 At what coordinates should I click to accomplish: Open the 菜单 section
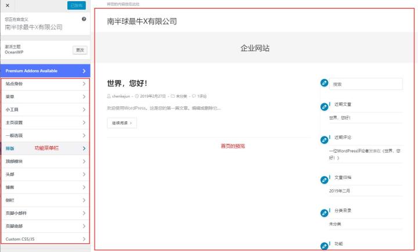[45, 97]
